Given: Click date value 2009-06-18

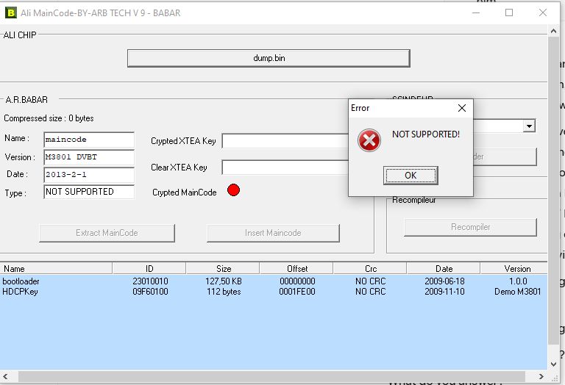Looking at the screenshot, I should [x=444, y=281].
